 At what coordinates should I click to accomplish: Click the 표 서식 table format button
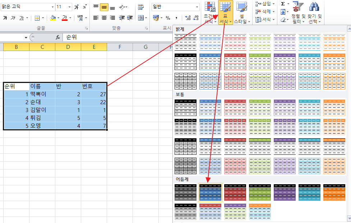pyautogui.click(x=225, y=13)
